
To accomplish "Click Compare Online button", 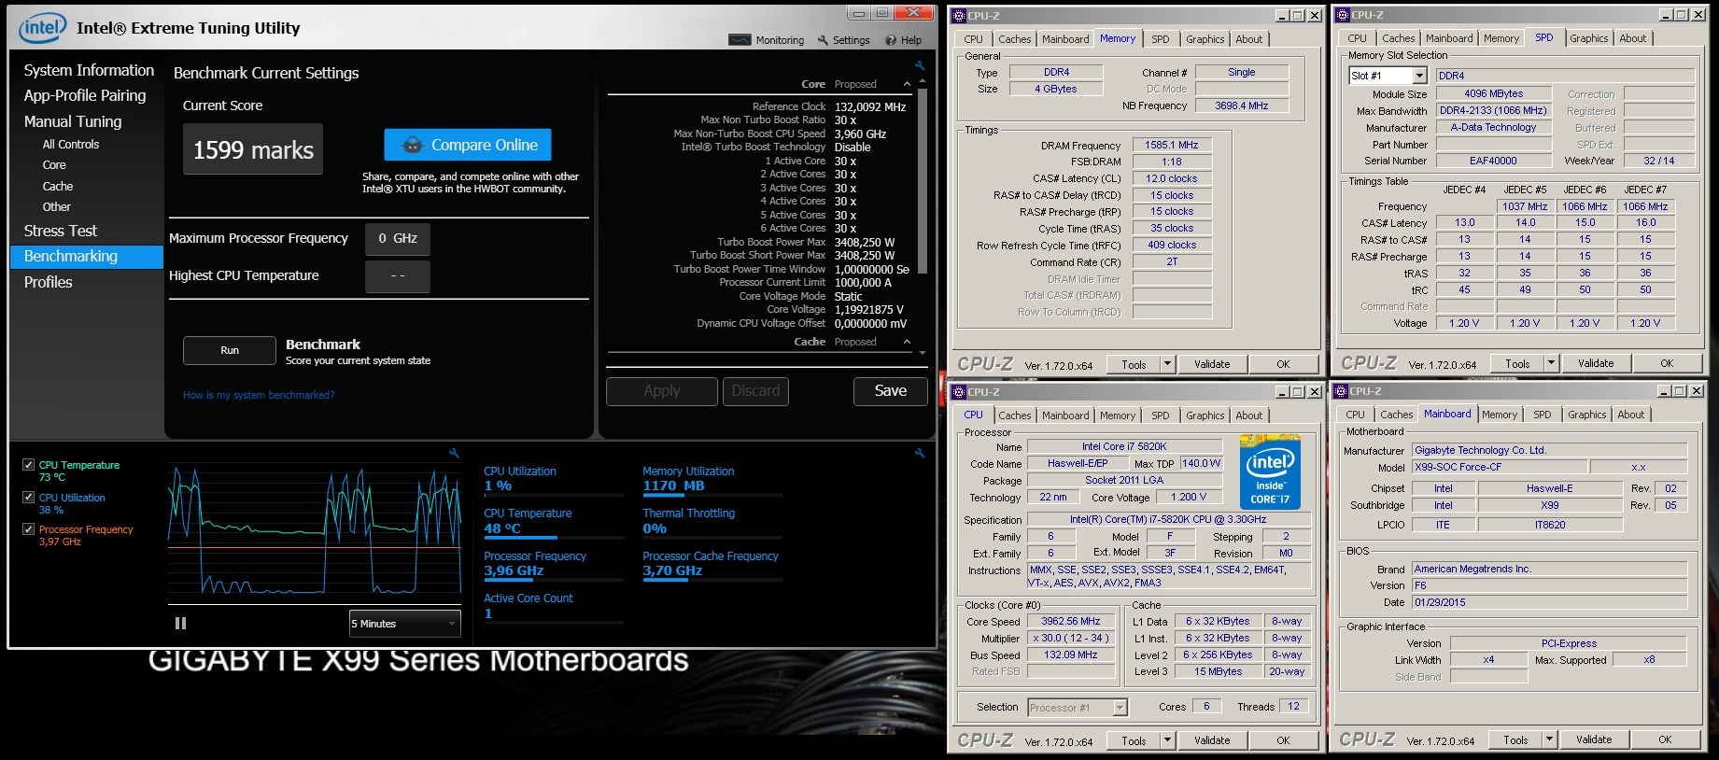I will [x=468, y=145].
